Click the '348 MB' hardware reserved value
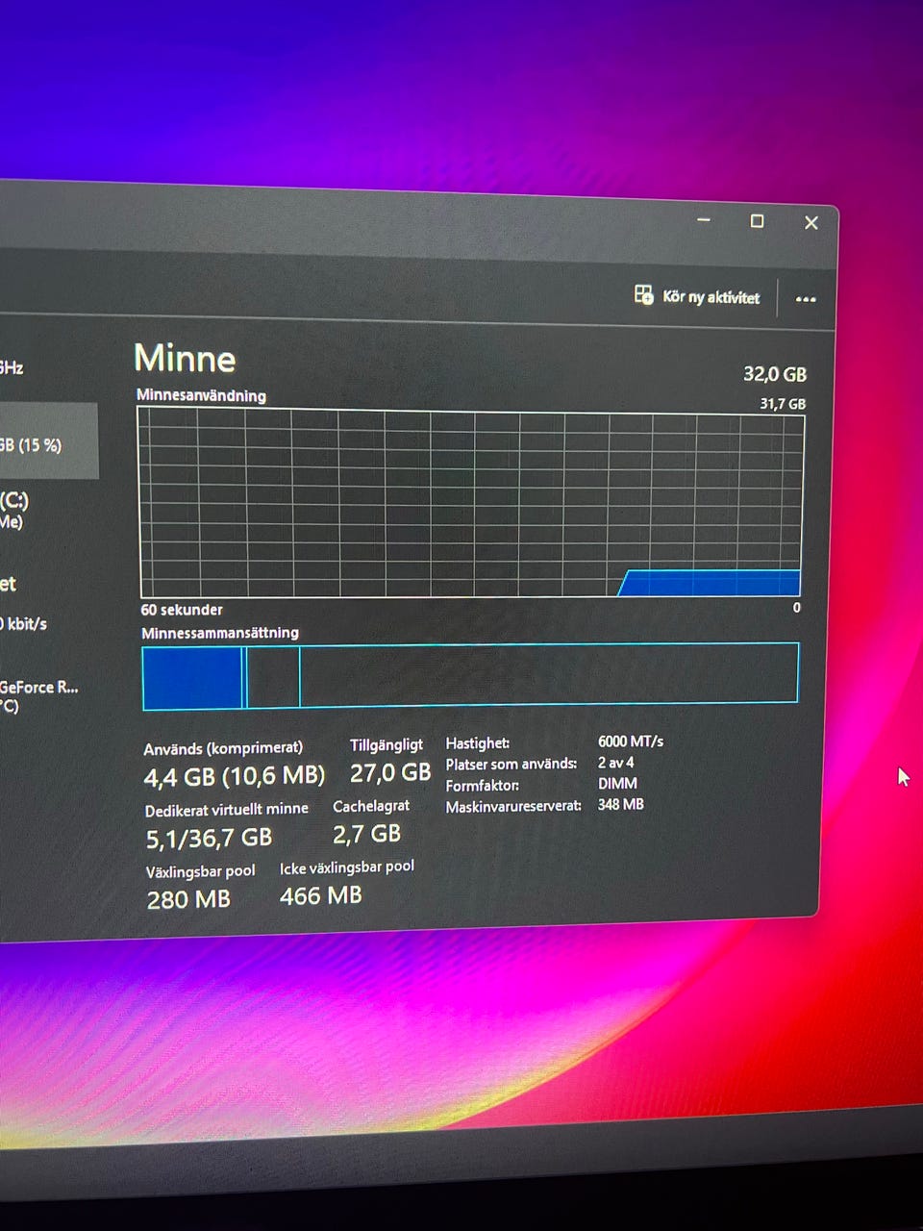Screen dimensions: 923x1231 pyautogui.click(x=620, y=804)
